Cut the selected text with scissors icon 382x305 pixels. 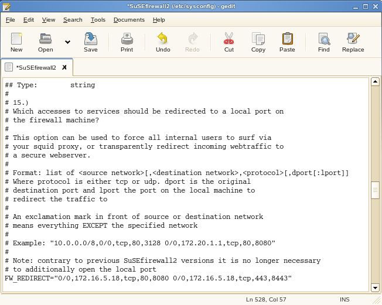click(x=228, y=42)
